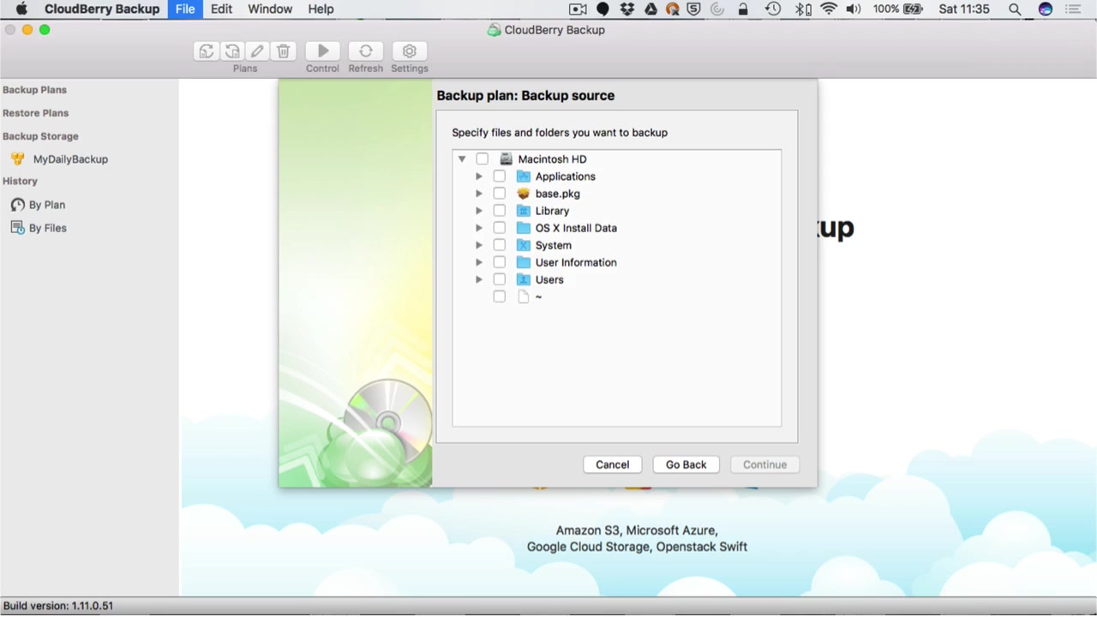Image resolution: width=1097 pixels, height=617 pixels.
Task: Click the Dropbox menu bar icon
Action: tap(627, 9)
